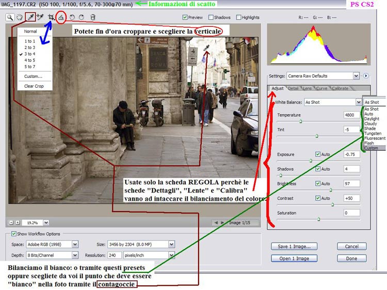Select the Zoom magnifier tool
The height and width of the screenshot is (290, 387).
tap(10, 17)
